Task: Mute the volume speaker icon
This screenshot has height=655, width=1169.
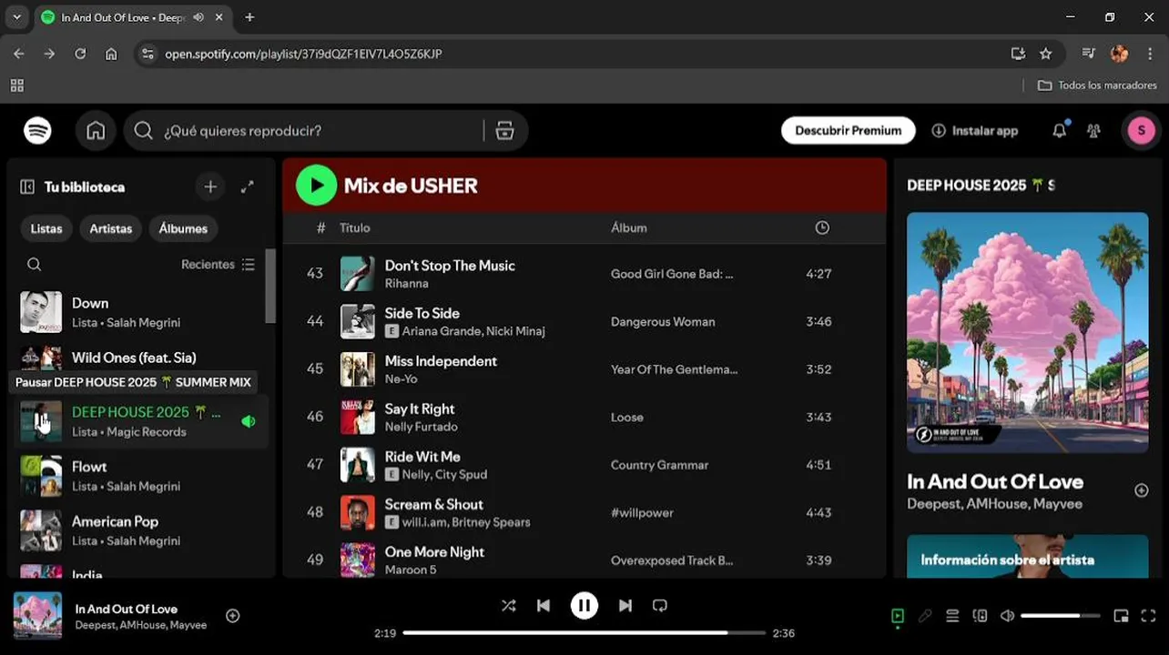Action: coord(1007,616)
